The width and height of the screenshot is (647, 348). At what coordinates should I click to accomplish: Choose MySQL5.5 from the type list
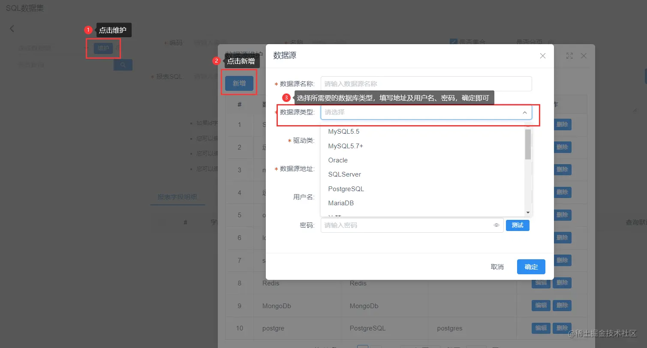click(x=423, y=132)
